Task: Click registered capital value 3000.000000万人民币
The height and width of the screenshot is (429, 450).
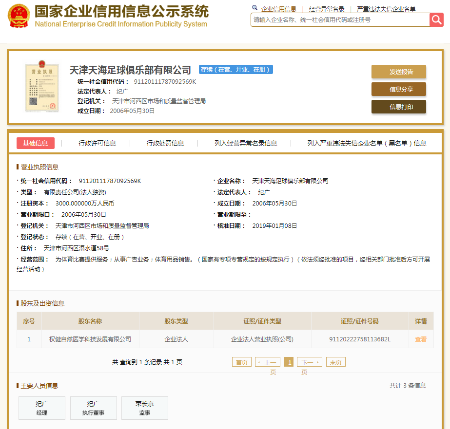Action: point(85,203)
